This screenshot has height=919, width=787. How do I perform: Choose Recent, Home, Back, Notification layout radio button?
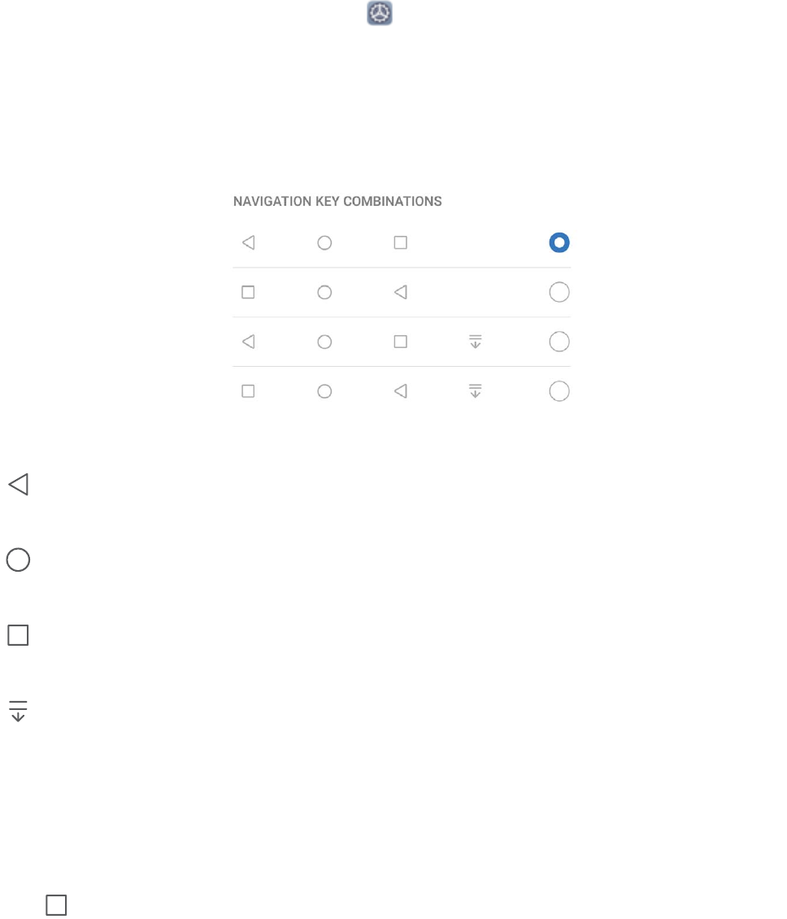559,392
